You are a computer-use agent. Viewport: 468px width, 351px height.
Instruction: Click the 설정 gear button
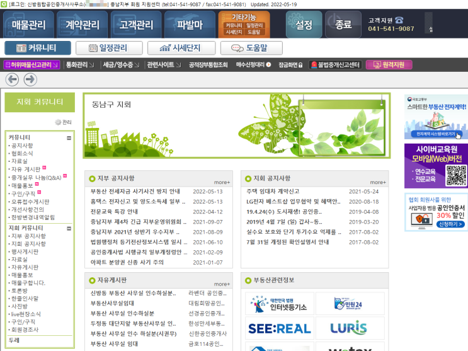coord(304,24)
